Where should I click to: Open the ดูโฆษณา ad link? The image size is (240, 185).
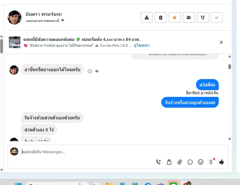pyautogui.click(x=142, y=46)
